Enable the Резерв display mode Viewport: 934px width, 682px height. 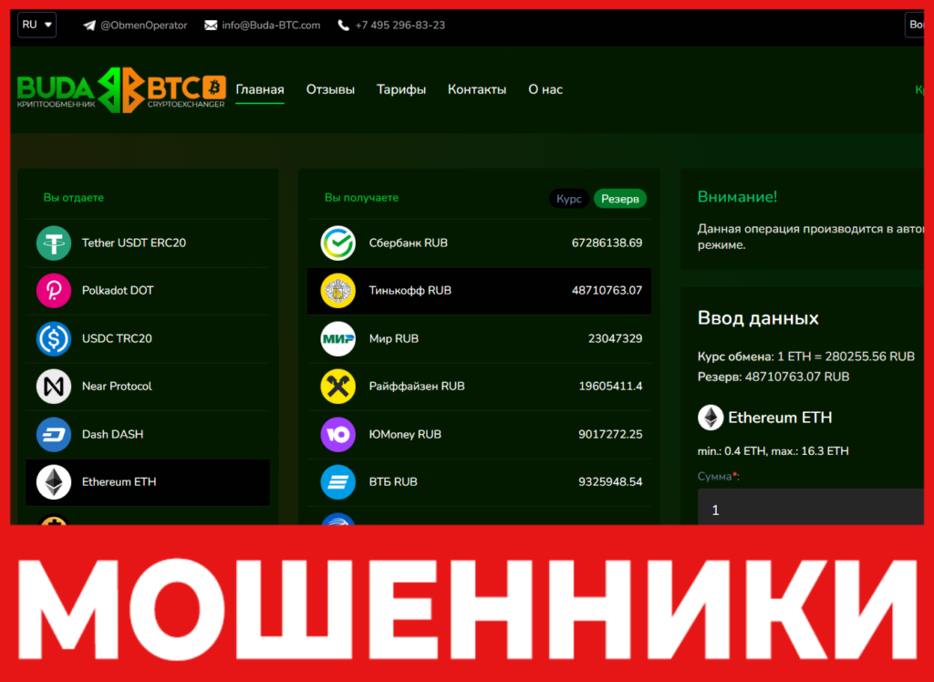coord(620,198)
